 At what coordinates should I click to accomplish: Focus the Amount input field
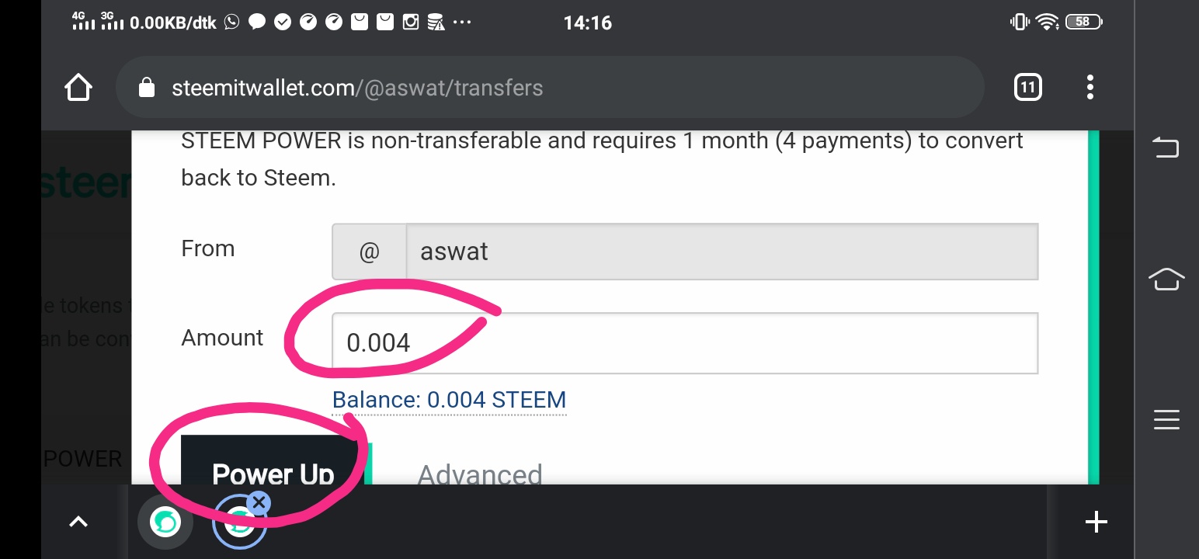click(x=683, y=342)
